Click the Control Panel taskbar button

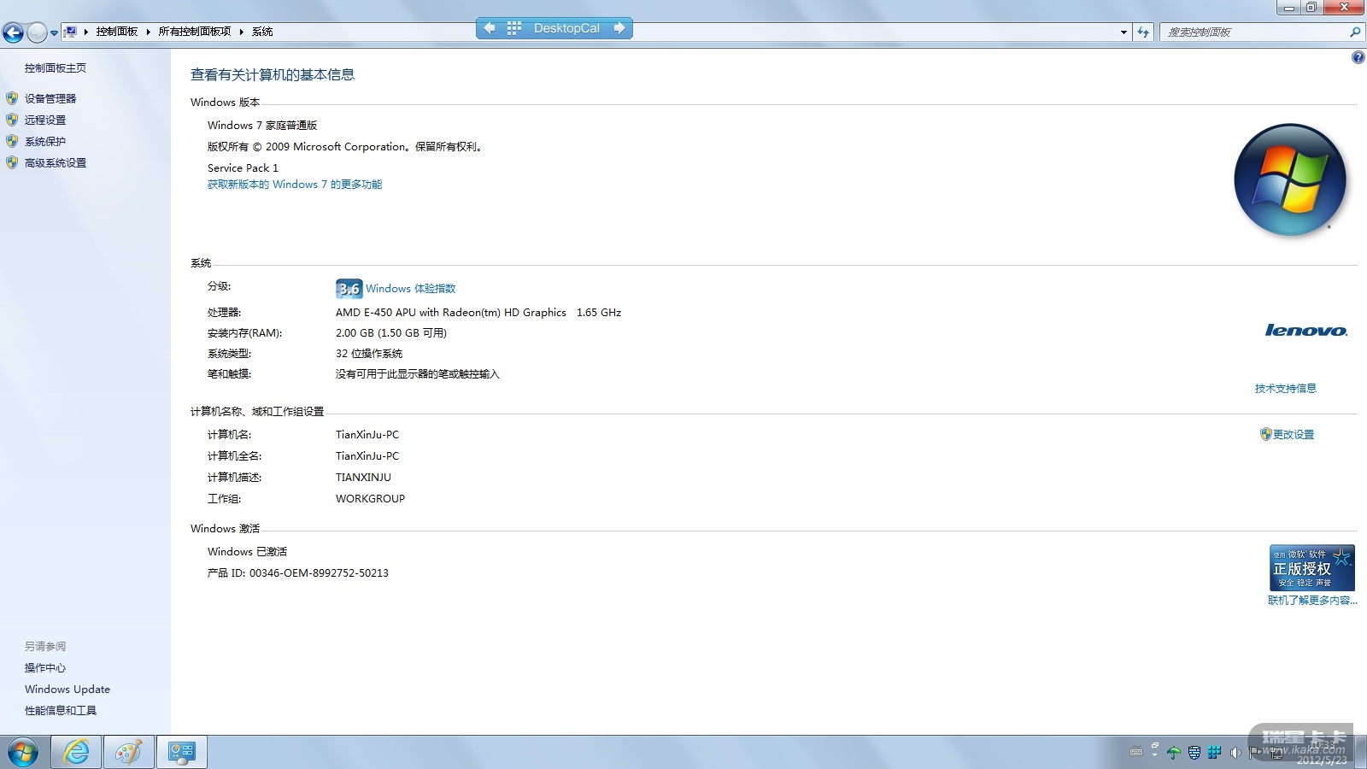click(182, 752)
